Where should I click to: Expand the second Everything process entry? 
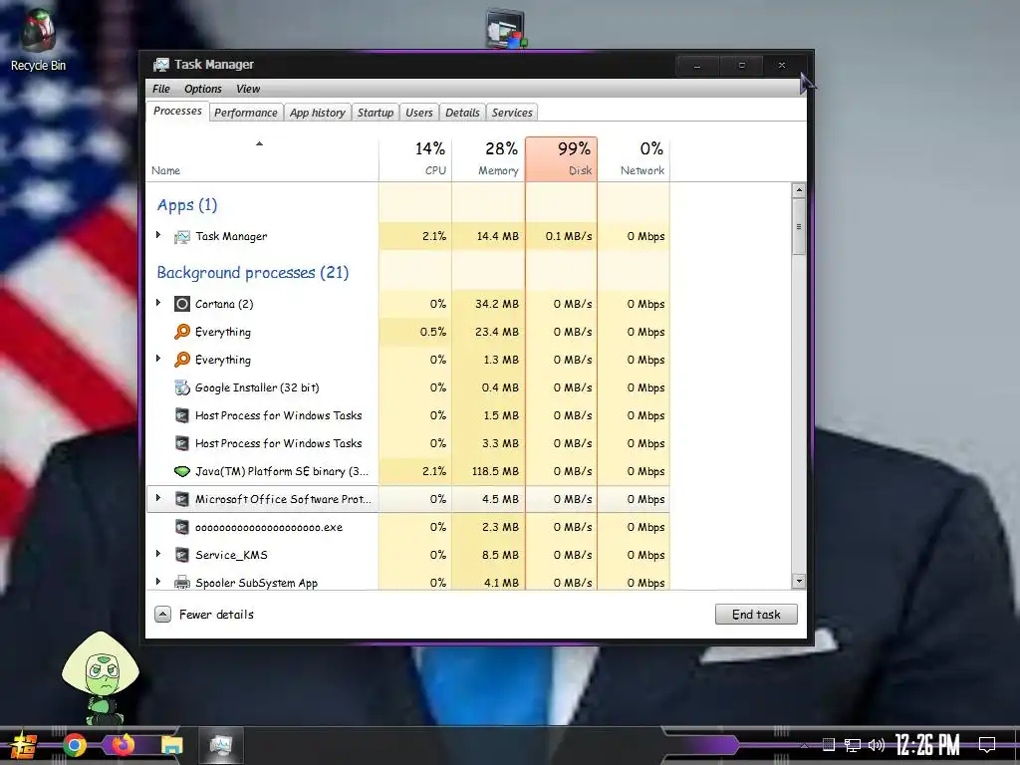[158, 359]
